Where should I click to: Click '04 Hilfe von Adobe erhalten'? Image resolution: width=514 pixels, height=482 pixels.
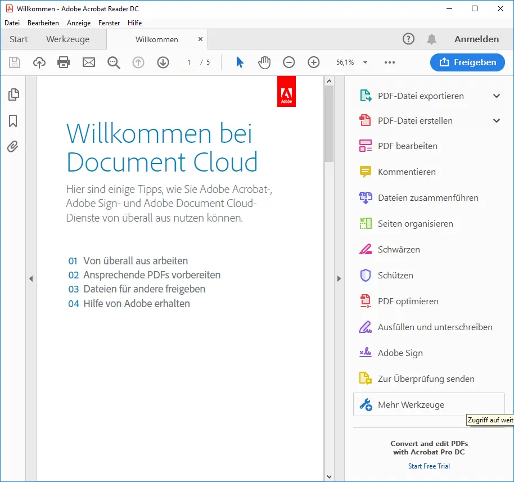(x=129, y=303)
